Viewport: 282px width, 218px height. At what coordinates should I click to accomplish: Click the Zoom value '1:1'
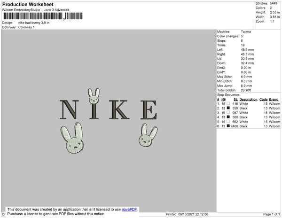[x=272, y=22]
